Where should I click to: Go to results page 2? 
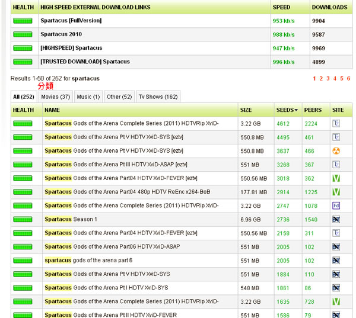(321, 79)
